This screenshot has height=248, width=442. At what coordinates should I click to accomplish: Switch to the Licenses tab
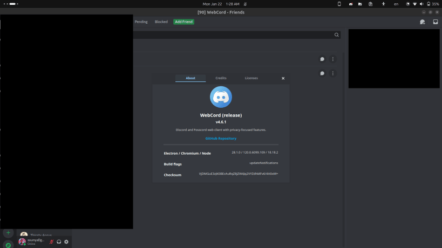tap(251, 78)
